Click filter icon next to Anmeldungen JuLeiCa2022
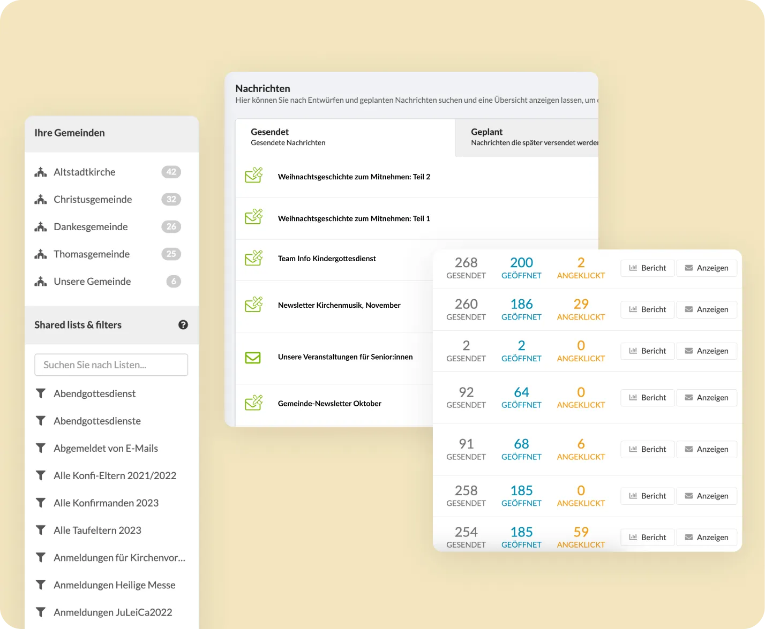This screenshot has height=629, width=765. tap(41, 612)
